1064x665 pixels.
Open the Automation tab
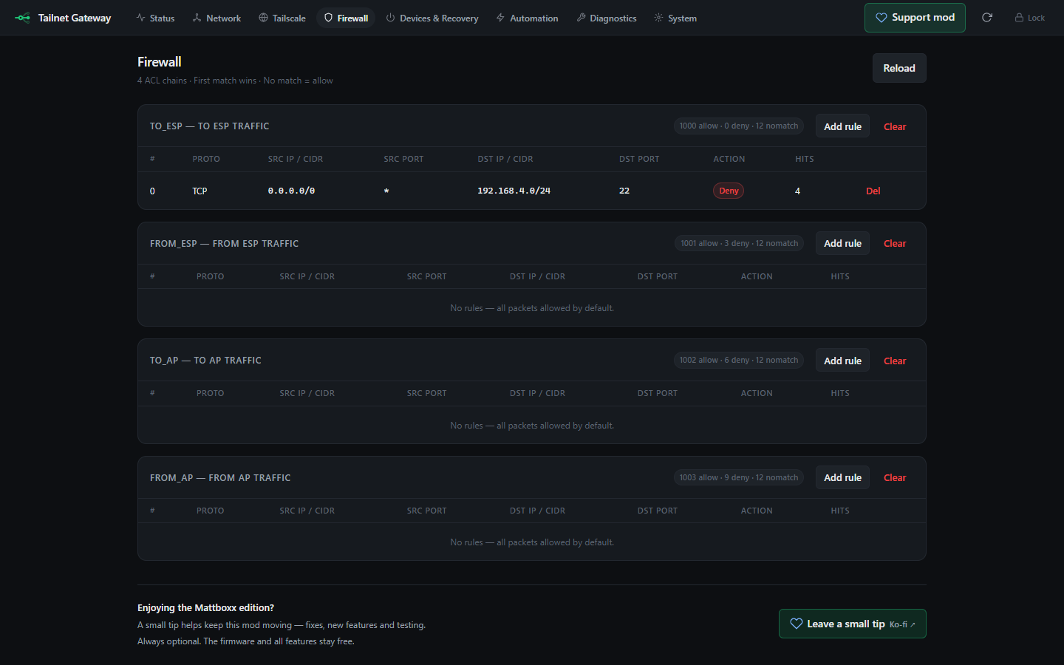(528, 18)
